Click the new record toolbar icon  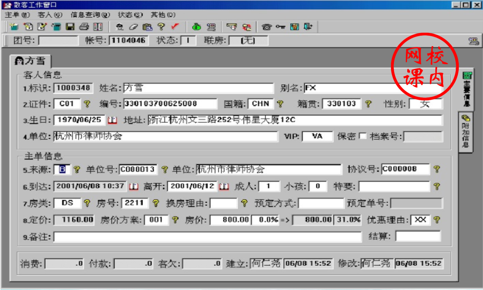[14, 27]
